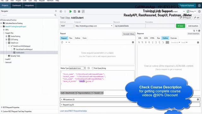This screenshot has height=114, width=202.
Task: Open the Headers tab below the request body
Action: [98, 93]
